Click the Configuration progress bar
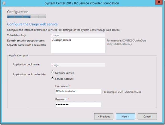Viewport: 165px width, 125px height. (26, 16)
